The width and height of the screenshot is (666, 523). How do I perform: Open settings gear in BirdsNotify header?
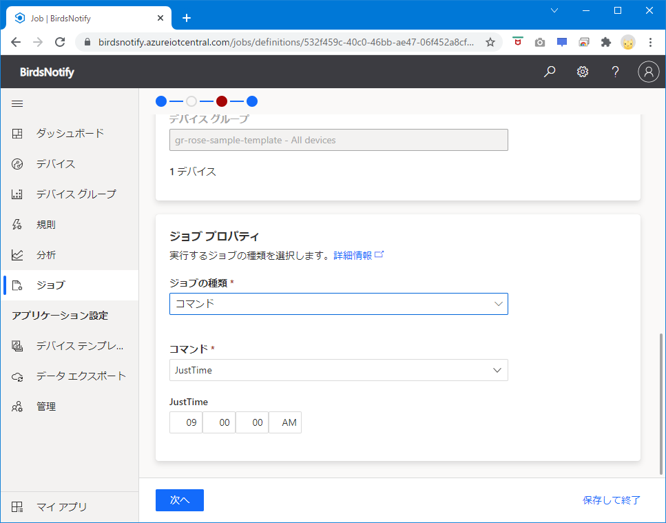coord(583,72)
